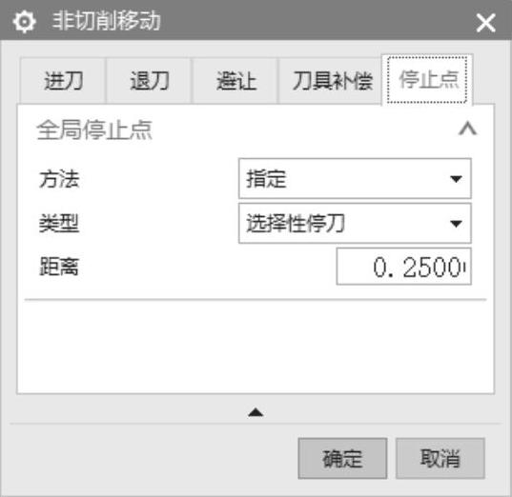Screen dimensions: 512x497
Task: Click the 取消 button
Action: (x=440, y=458)
